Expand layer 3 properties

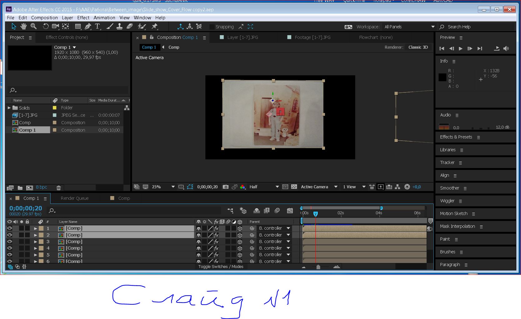click(36, 242)
